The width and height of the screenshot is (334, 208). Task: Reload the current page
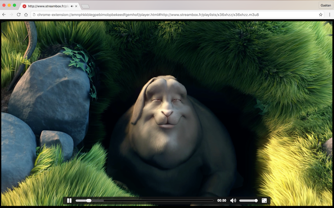pos(19,15)
